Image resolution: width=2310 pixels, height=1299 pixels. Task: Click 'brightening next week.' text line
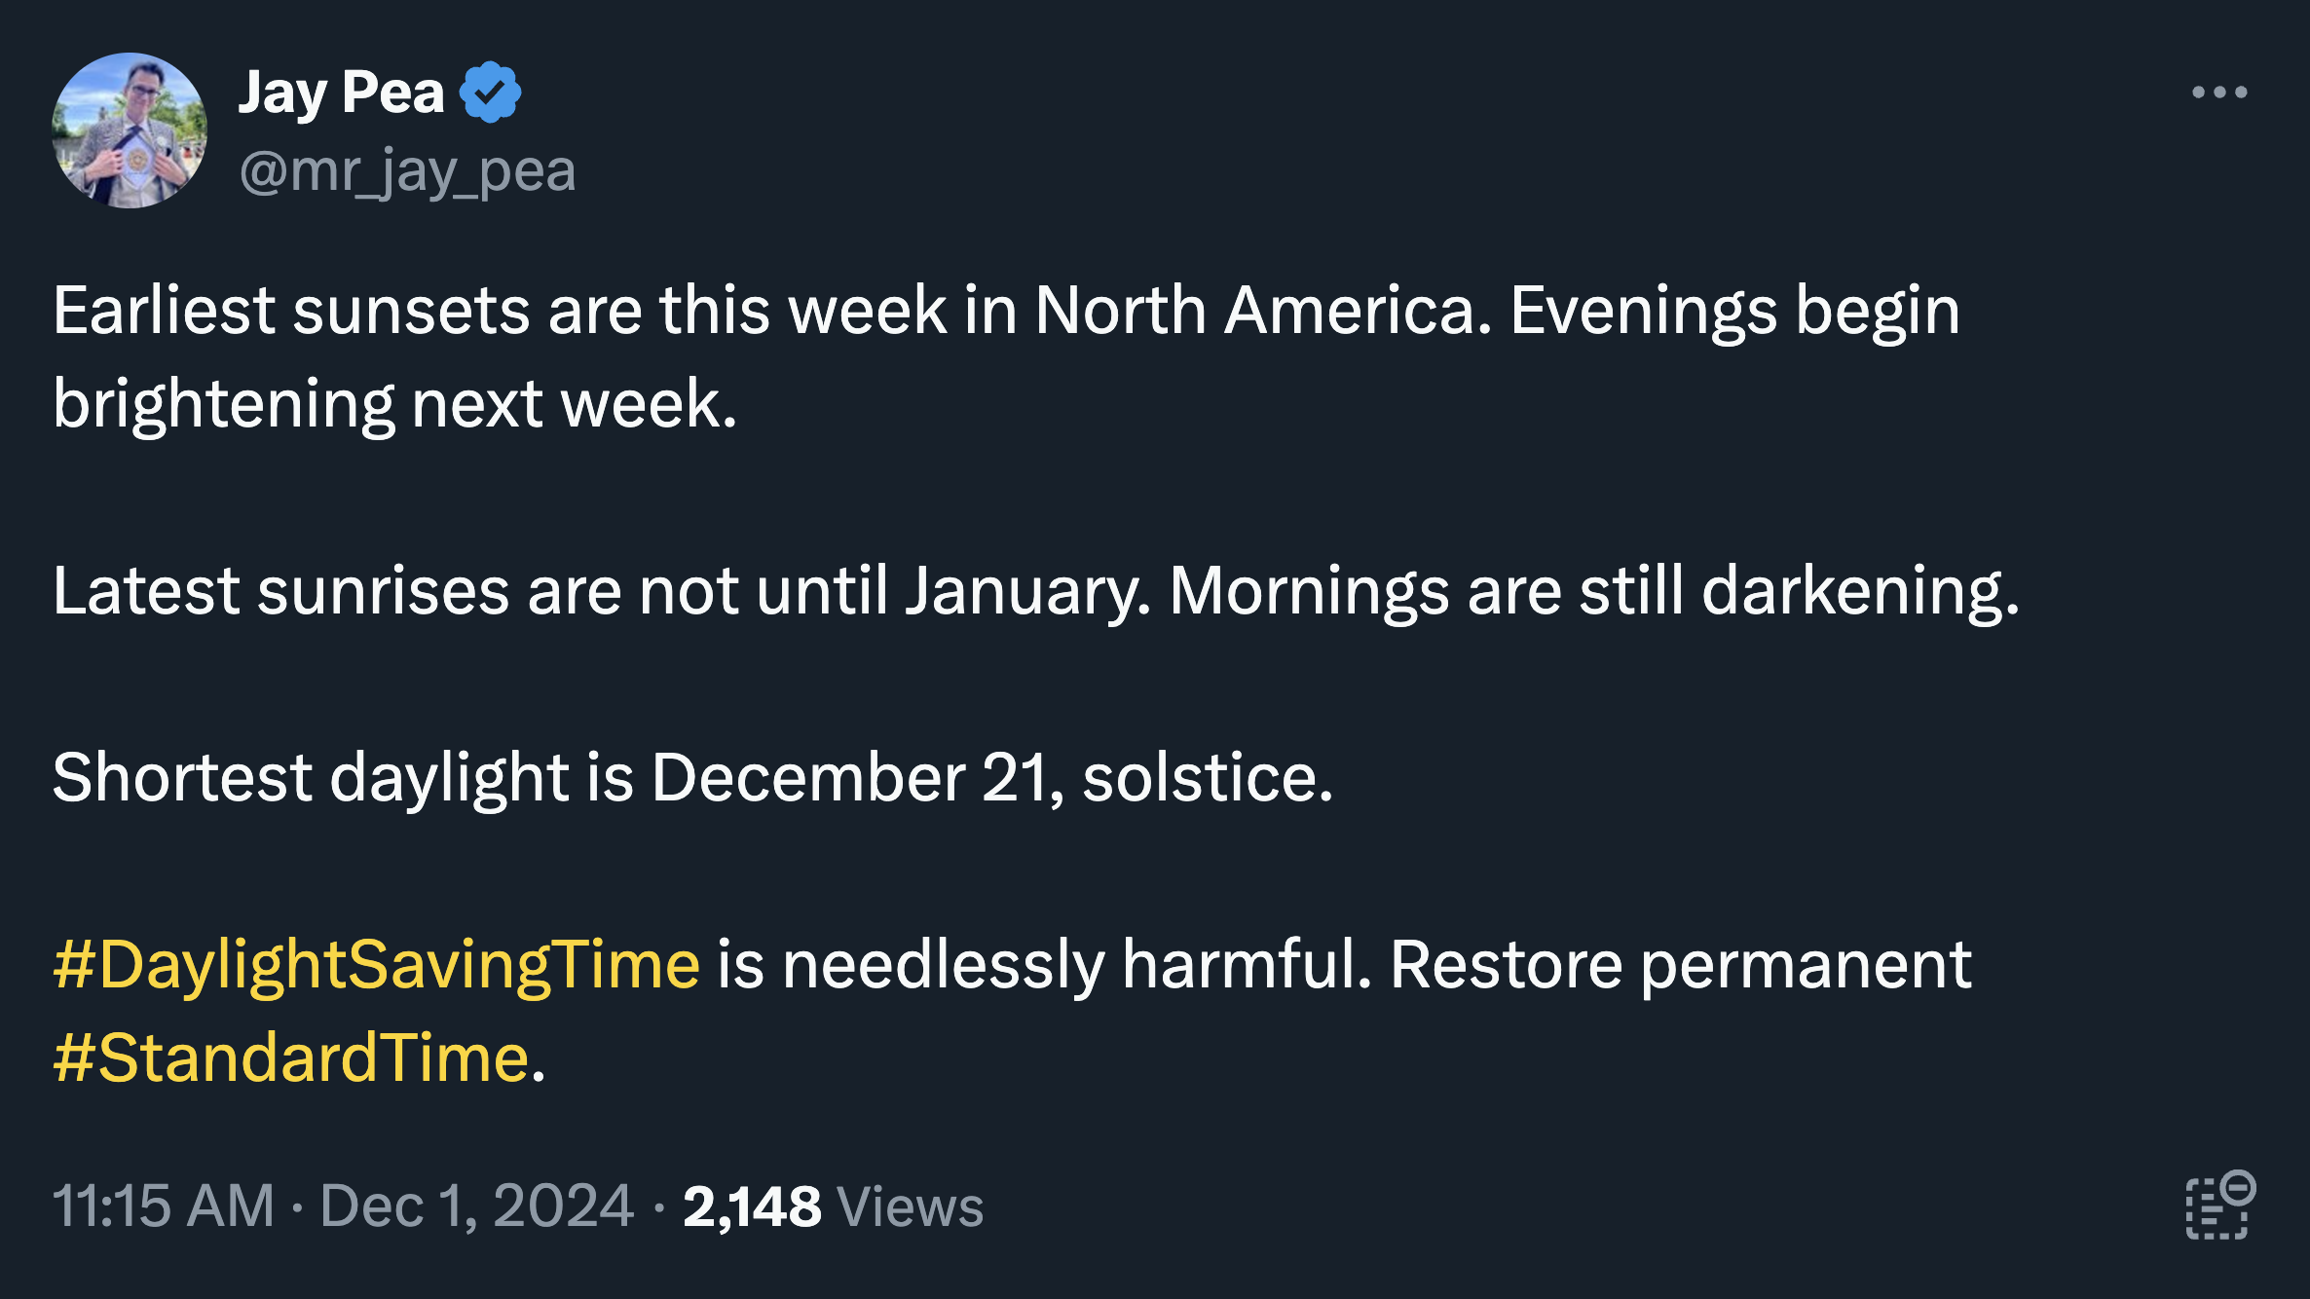tap(394, 404)
